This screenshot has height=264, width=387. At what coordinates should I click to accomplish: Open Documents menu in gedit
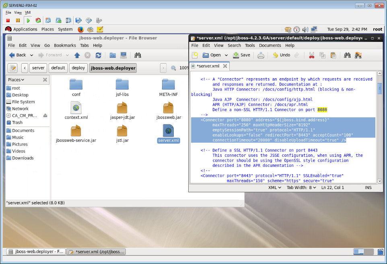click(x=270, y=46)
